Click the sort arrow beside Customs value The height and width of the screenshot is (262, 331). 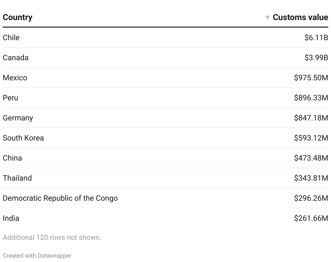point(267,18)
